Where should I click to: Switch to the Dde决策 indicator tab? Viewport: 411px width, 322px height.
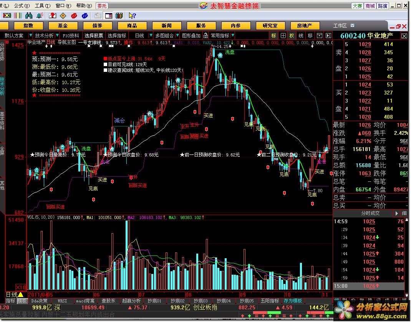[39, 301]
